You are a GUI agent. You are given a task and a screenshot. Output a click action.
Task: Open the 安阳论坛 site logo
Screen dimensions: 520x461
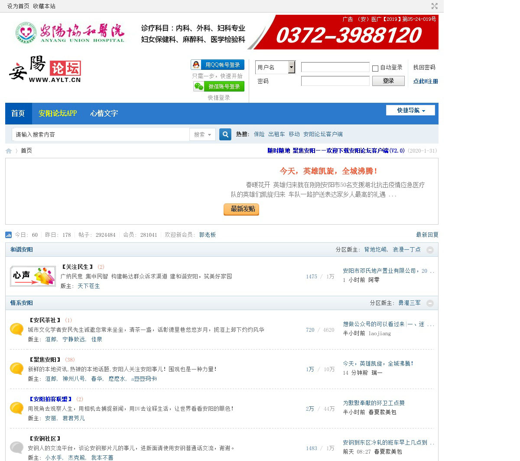(45, 69)
